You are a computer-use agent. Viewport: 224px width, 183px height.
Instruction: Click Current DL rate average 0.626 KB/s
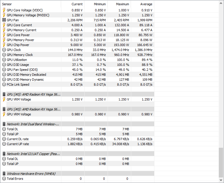(x=145, y=139)
